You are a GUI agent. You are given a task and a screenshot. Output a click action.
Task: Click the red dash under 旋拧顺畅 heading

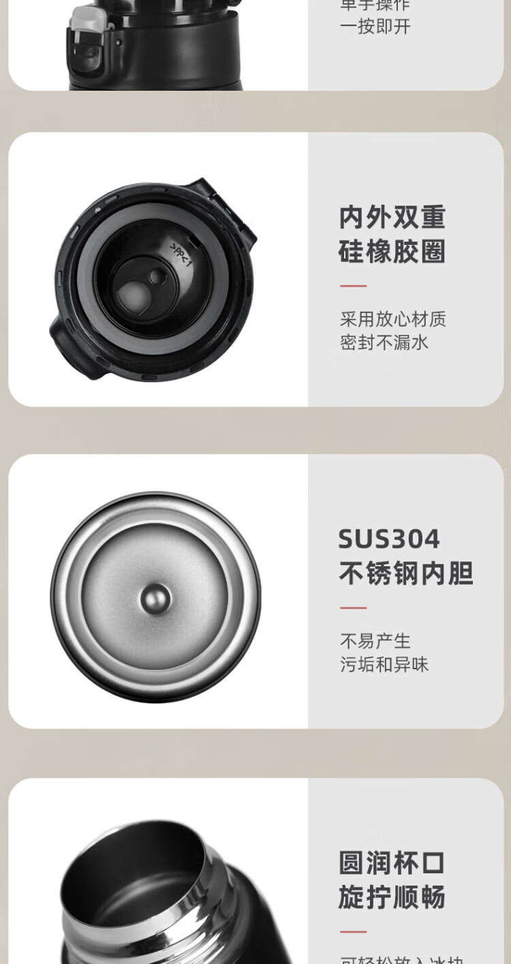click(354, 931)
